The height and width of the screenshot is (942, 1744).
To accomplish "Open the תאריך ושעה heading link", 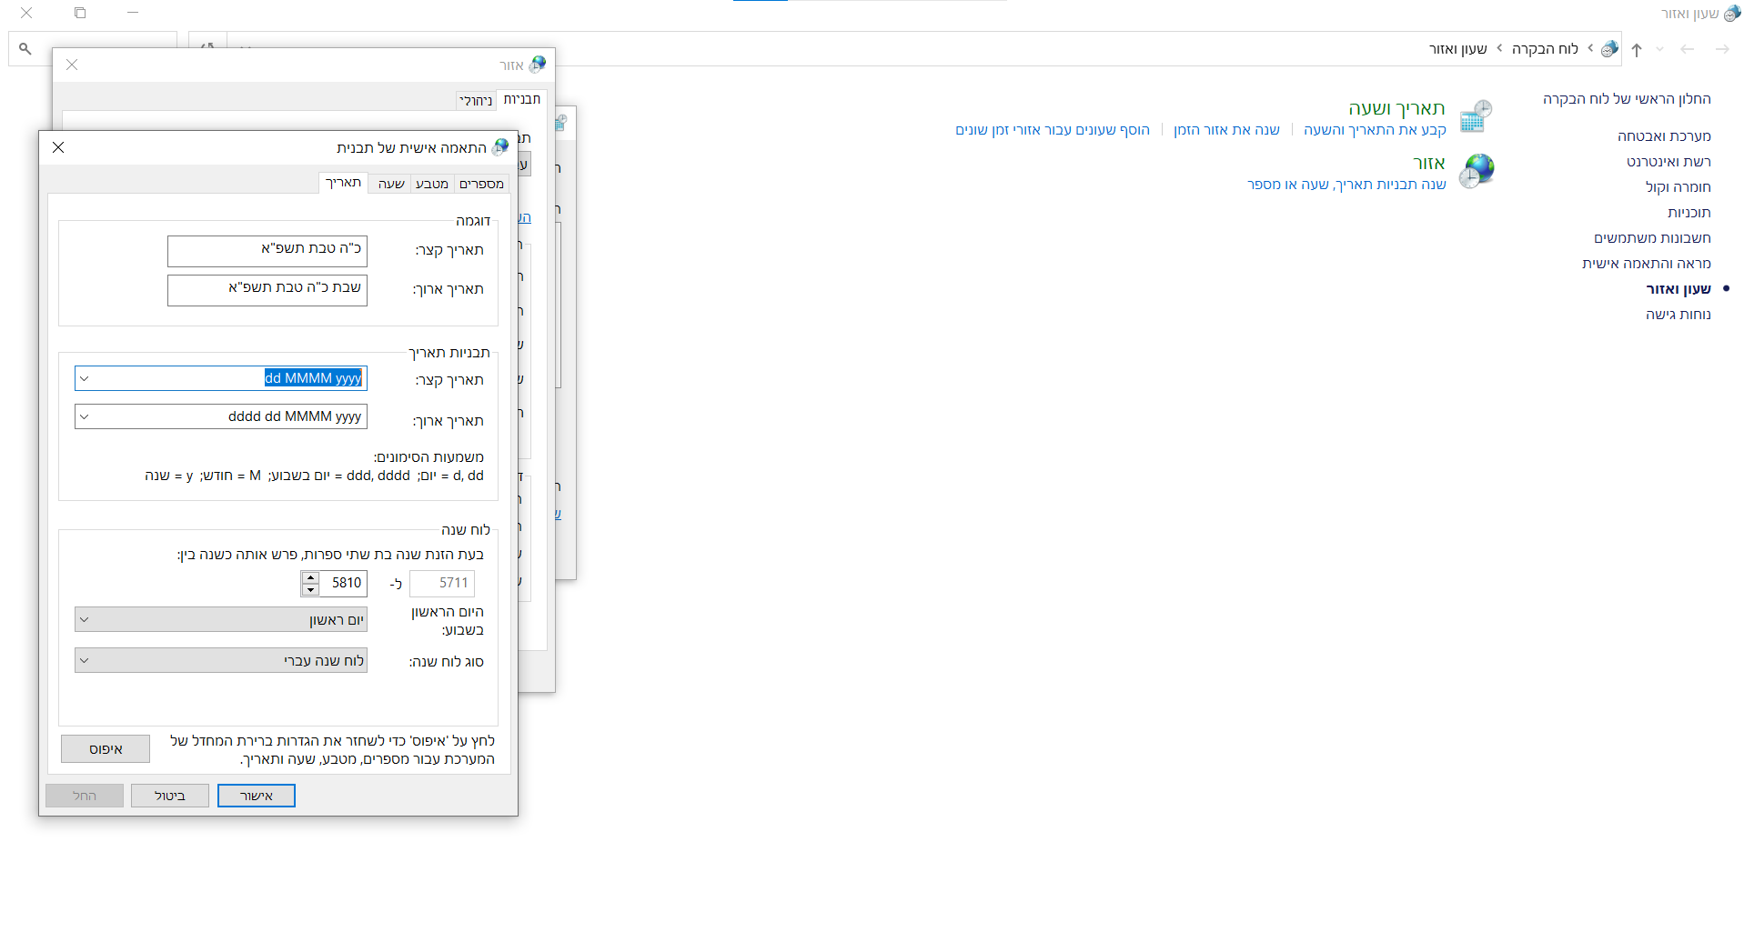I will pos(1396,108).
